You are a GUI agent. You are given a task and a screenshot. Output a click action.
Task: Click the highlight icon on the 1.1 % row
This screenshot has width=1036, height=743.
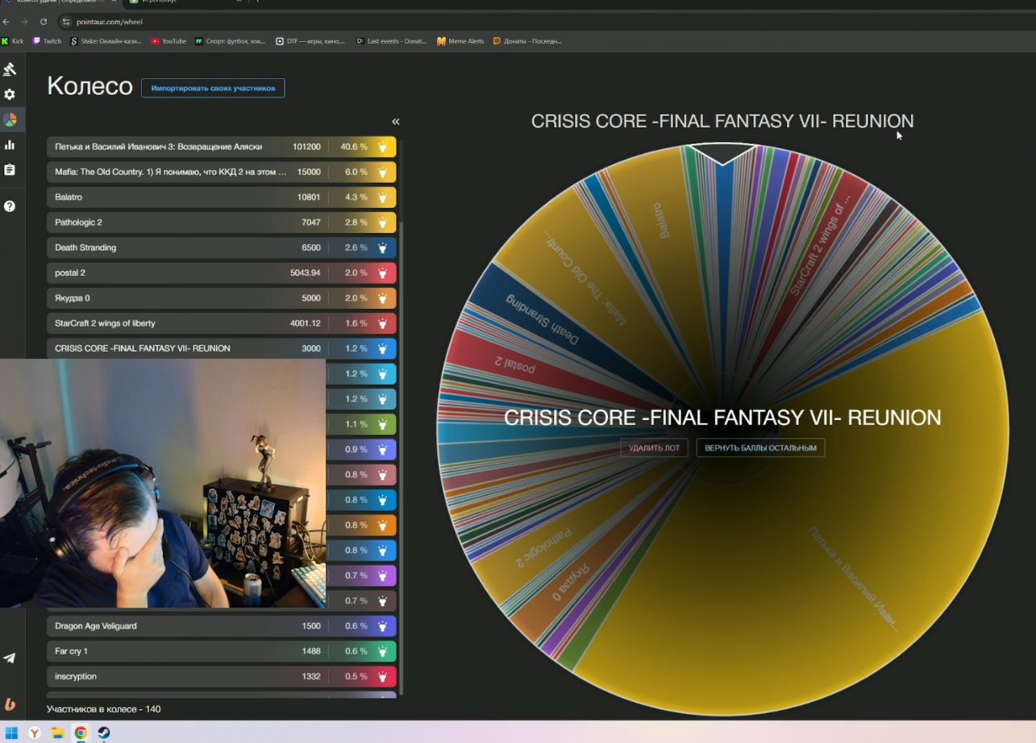coord(383,424)
